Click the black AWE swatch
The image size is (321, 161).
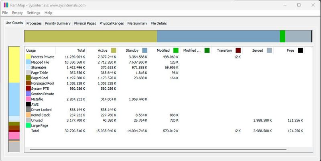[28, 105]
